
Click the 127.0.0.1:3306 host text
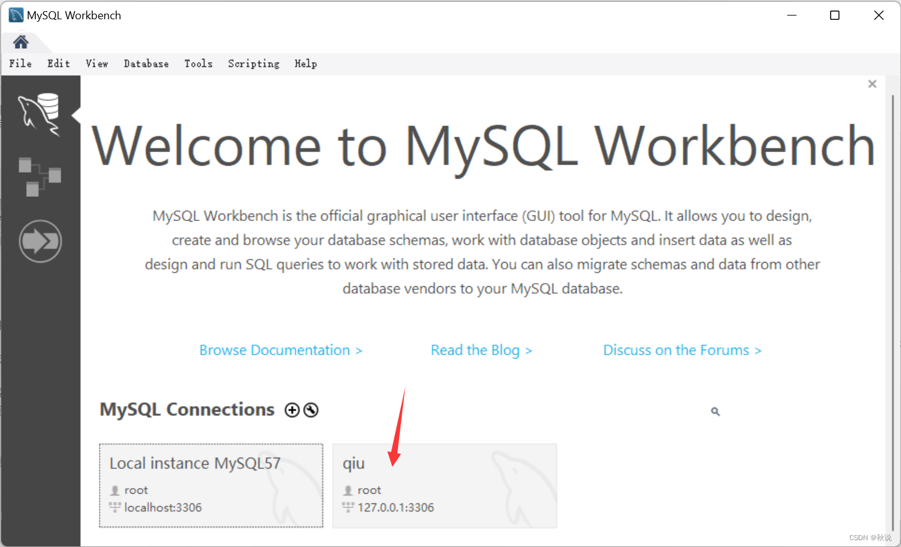coord(396,507)
